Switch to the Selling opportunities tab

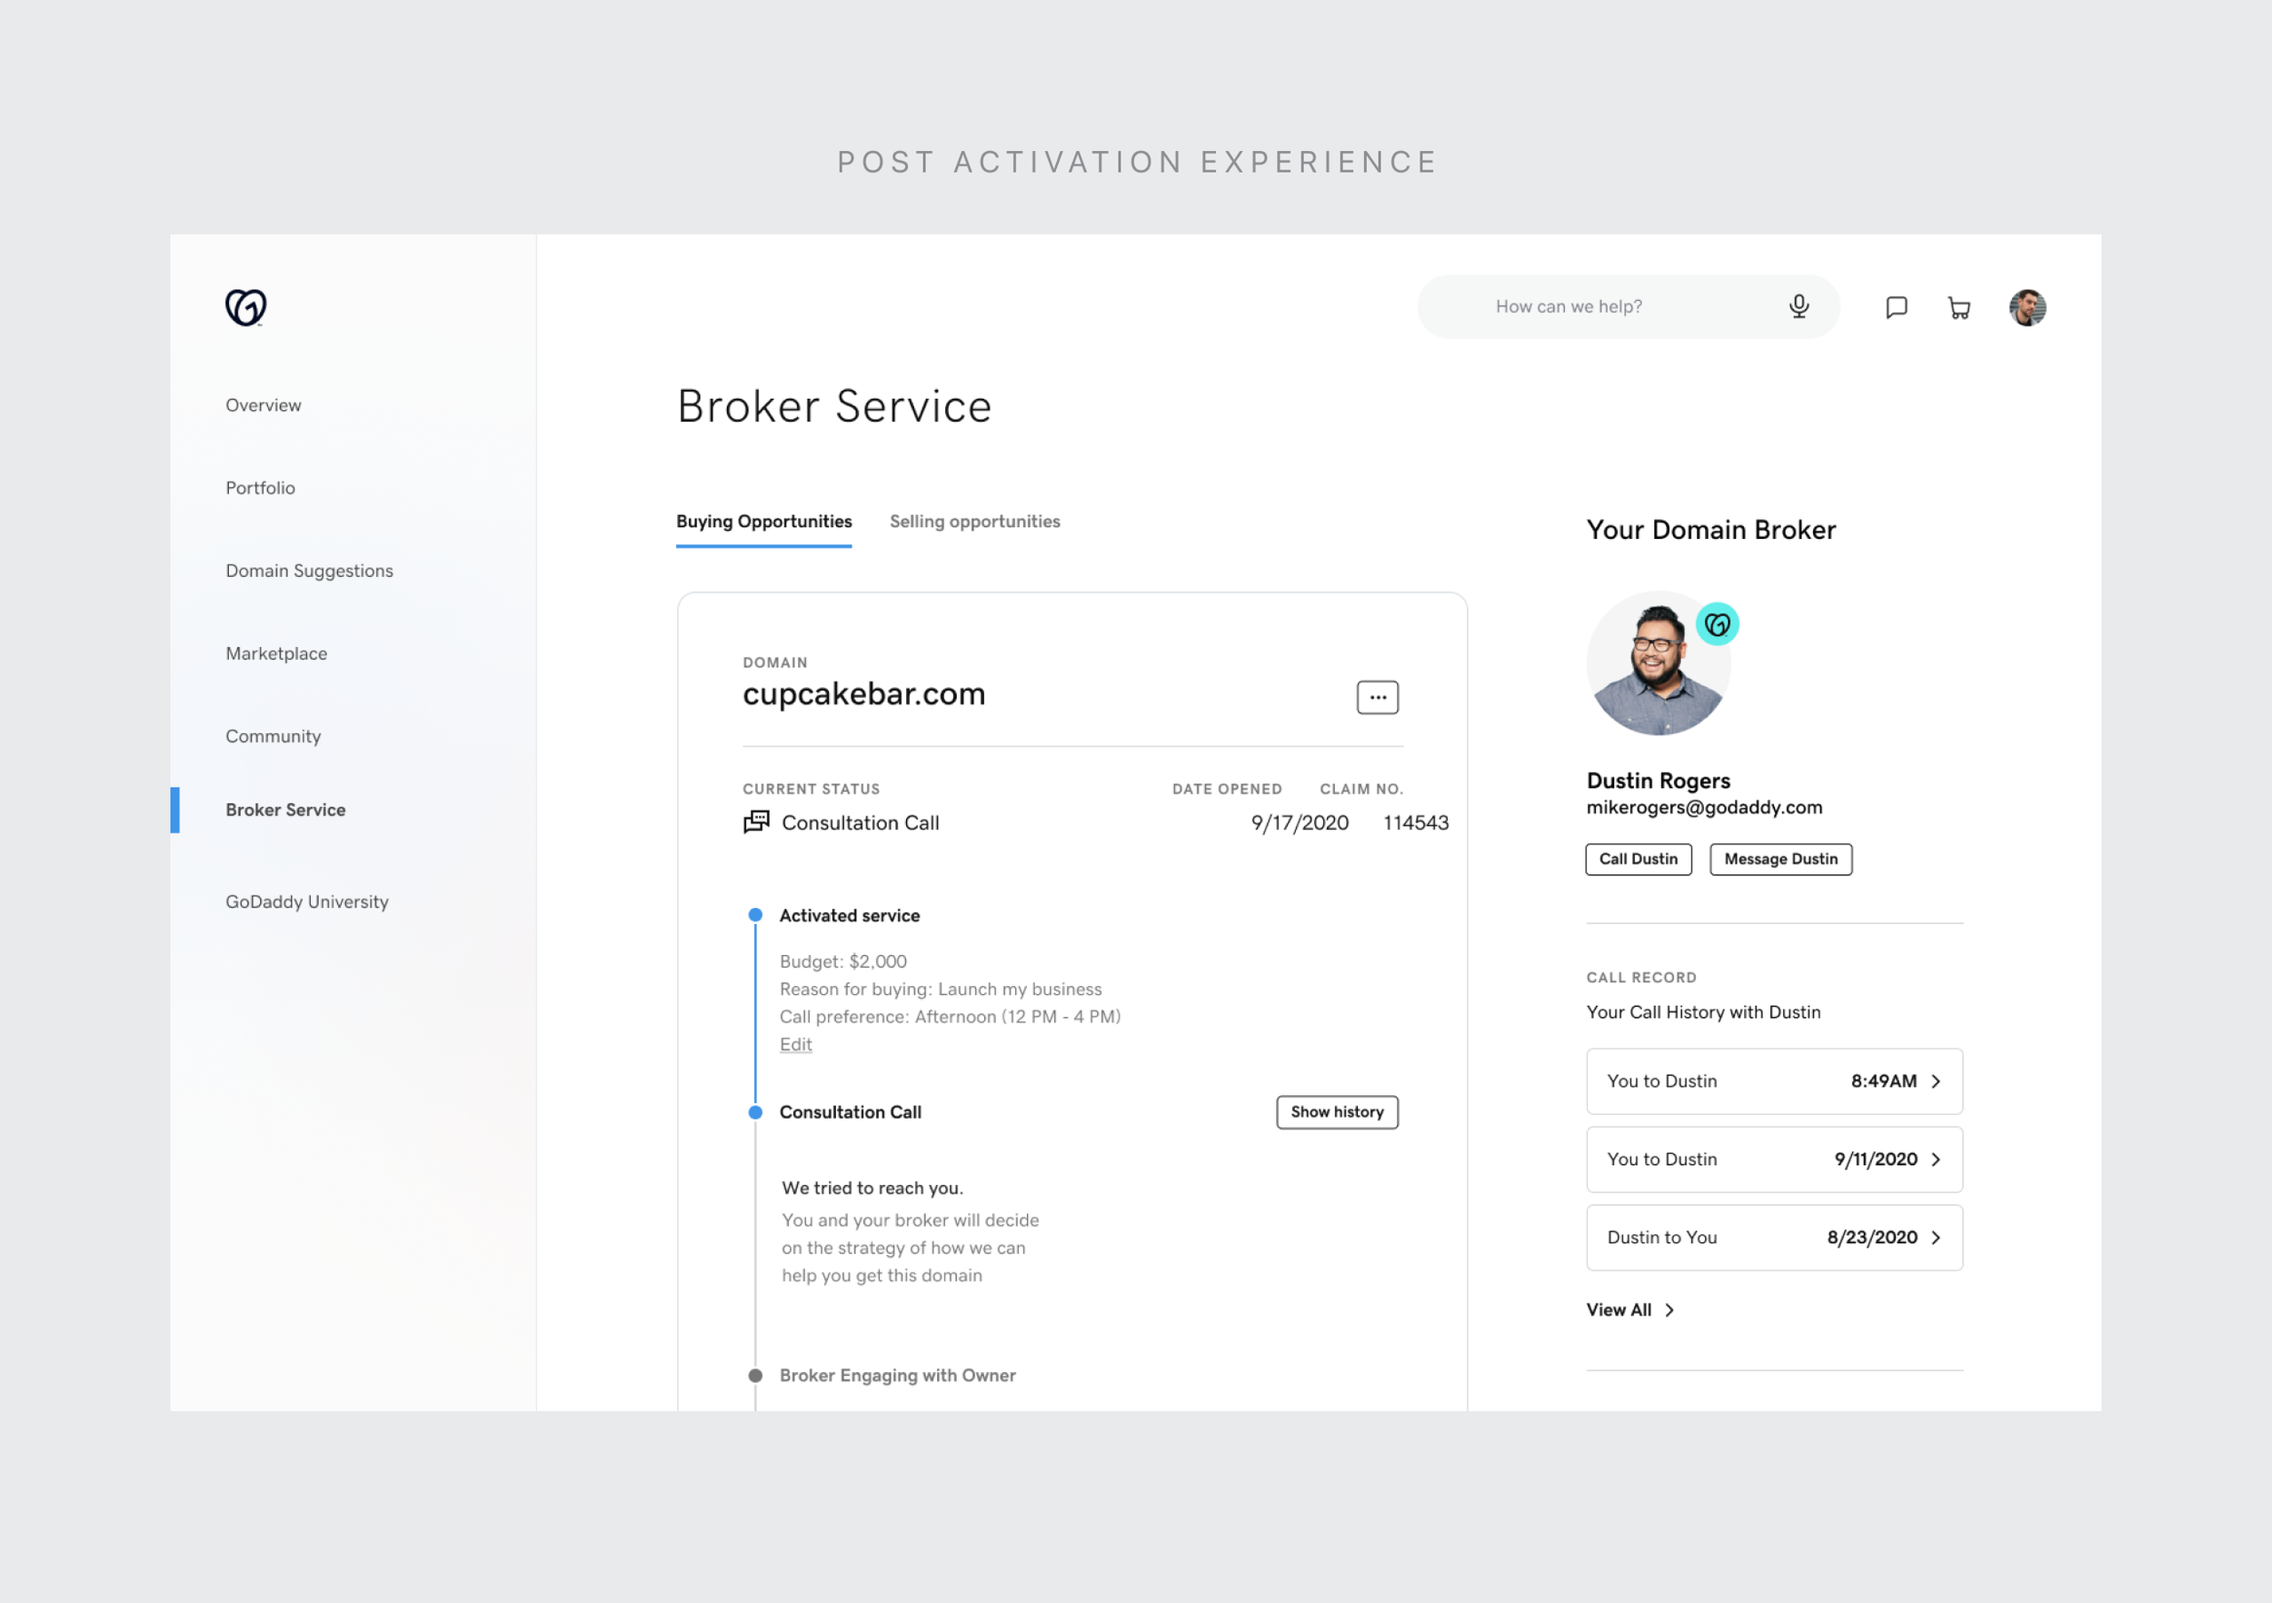click(x=973, y=522)
